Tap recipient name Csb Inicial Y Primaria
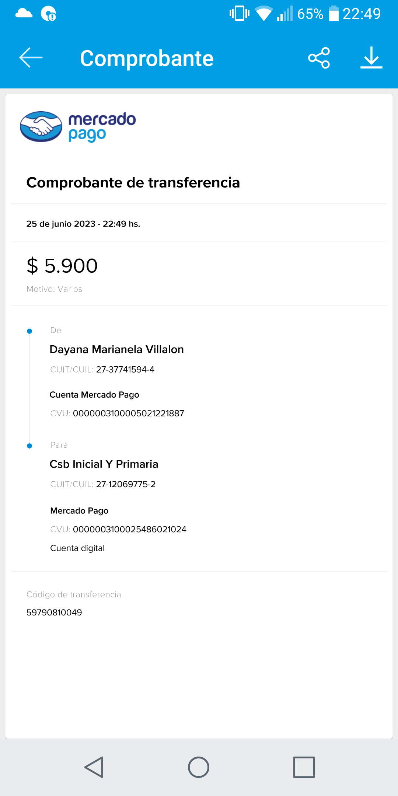This screenshot has width=398, height=796. (104, 464)
